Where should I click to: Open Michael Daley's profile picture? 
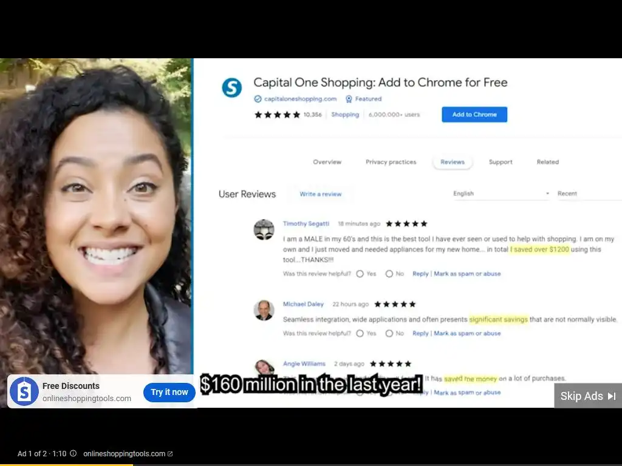click(x=264, y=310)
